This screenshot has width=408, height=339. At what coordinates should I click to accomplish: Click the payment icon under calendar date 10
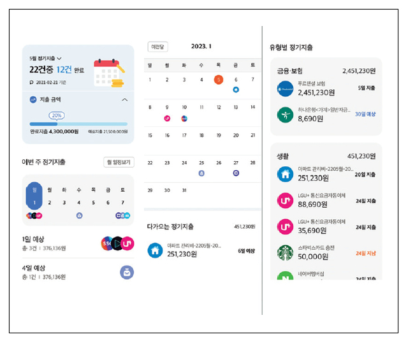click(x=184, y=119)
